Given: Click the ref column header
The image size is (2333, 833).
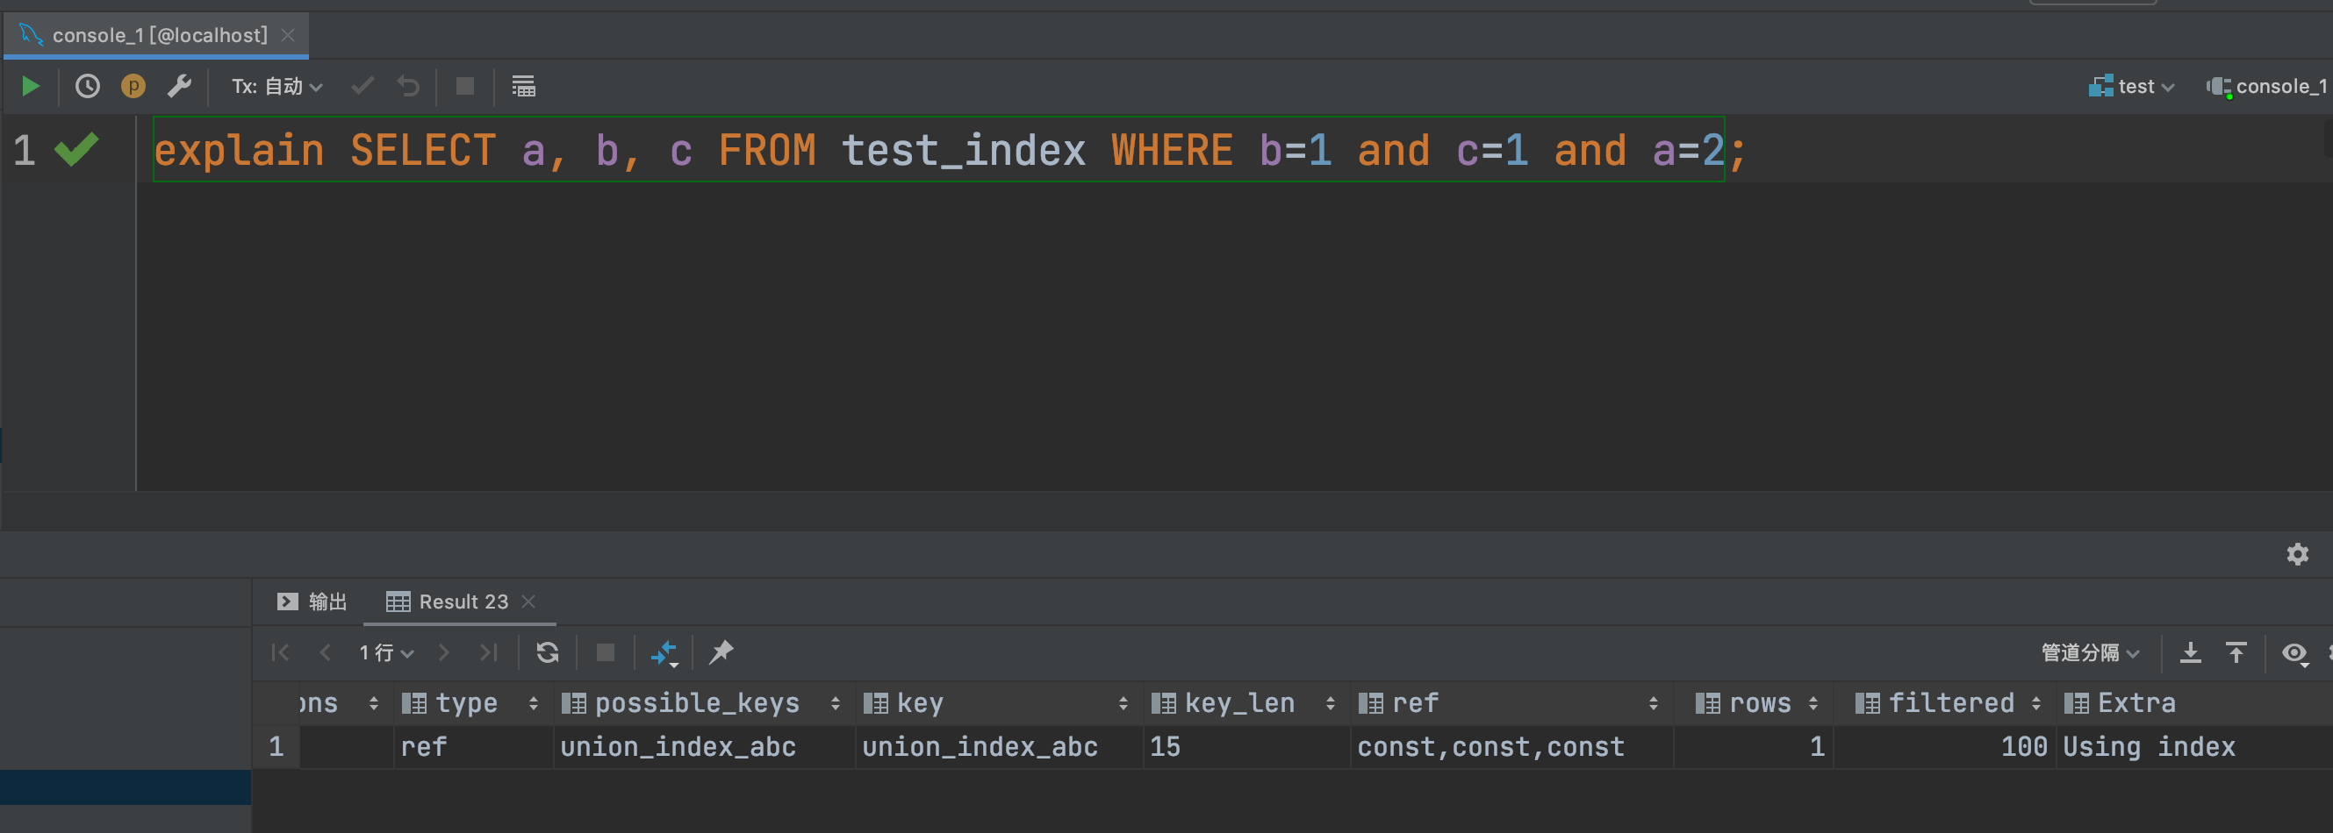Looking at the screenshot, I should [1510, 702].
